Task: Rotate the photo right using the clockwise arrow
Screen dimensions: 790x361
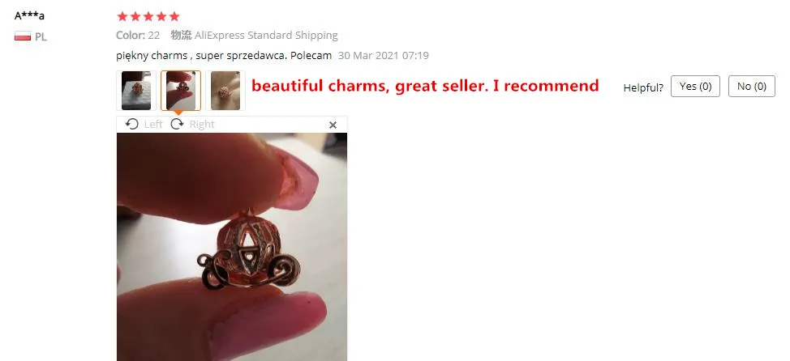Action: pyautogui.click(x=177, y=124)
